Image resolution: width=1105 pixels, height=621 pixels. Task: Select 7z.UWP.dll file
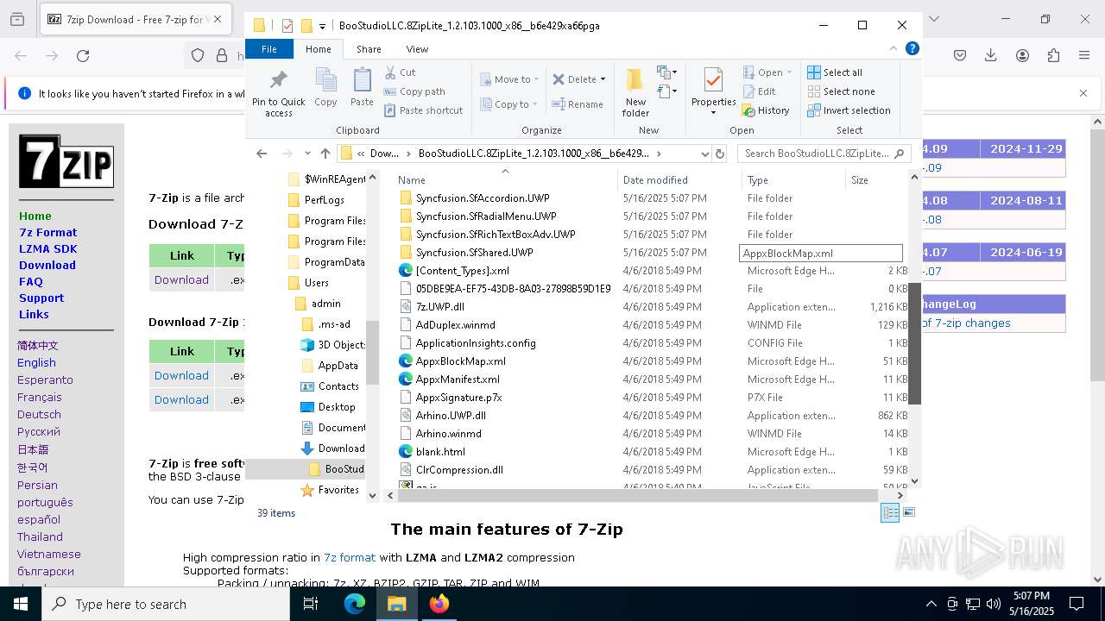440,307
